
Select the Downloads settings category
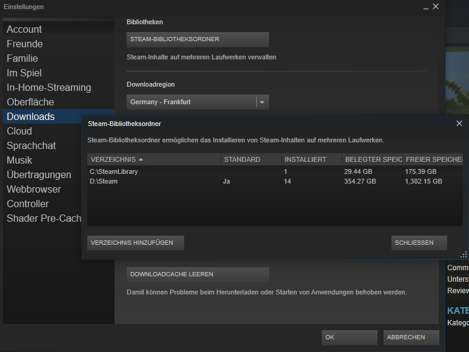(42, 117)
